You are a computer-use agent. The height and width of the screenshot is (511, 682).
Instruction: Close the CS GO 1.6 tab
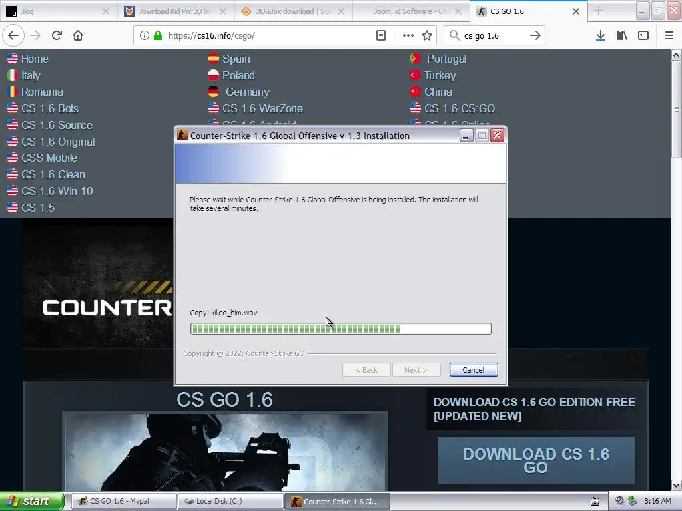[576, 11]
